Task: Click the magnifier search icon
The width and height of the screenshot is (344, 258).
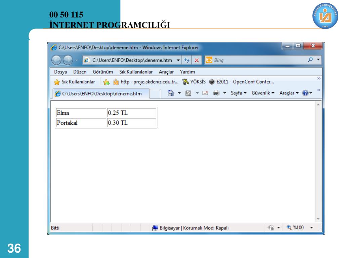Action: tap(310, 60)
